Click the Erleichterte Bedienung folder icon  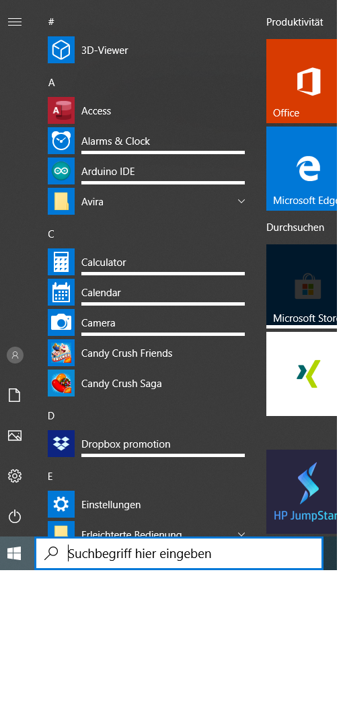click(x=61, y=528)
